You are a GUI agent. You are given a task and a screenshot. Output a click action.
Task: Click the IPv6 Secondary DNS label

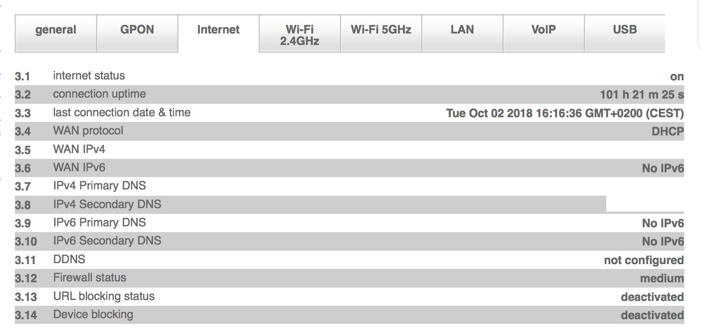[x=107, y=241]
